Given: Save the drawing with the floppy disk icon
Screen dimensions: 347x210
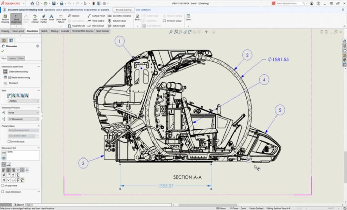Looking at the screenshot, I should click(x=54, y=3).
